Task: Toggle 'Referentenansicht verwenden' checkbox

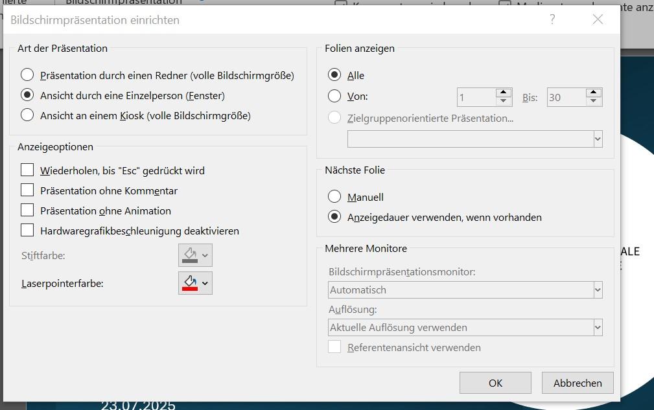Action: [x=334, y=347]
